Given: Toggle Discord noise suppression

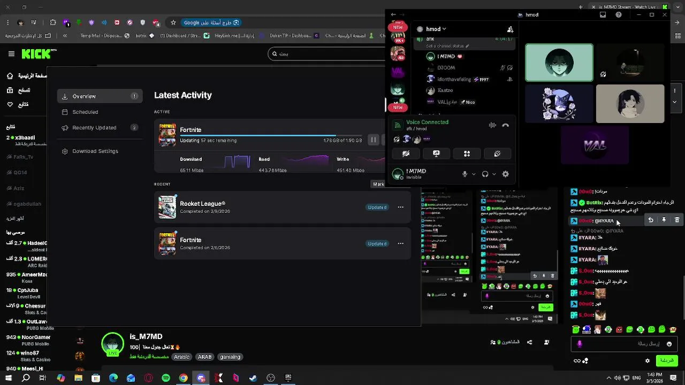Looking at the screenshot, I should [492, 126].
